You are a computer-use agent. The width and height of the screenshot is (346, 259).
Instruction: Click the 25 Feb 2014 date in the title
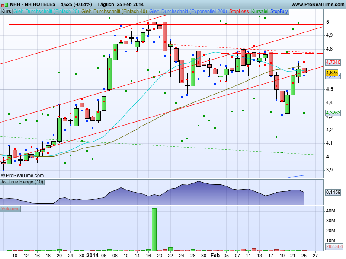click(131, 4)
